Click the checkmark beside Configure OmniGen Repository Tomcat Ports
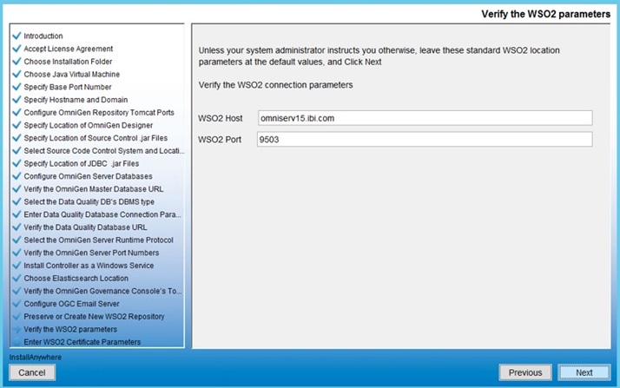The height and width of the screenshot is (388, 620). pos(16,112)
